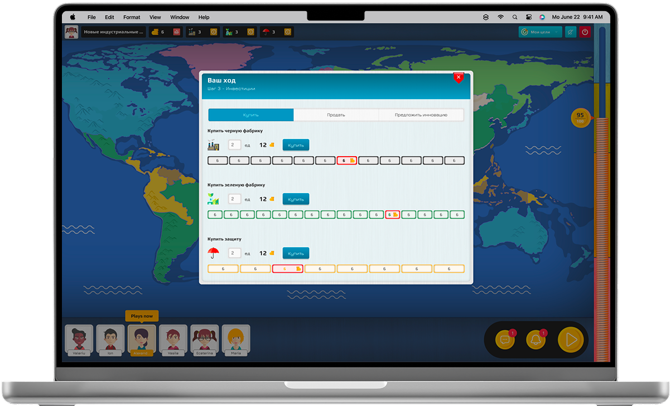Switch to the Продать tab
This screenshot has width=670, height=406.
(336, 115)
